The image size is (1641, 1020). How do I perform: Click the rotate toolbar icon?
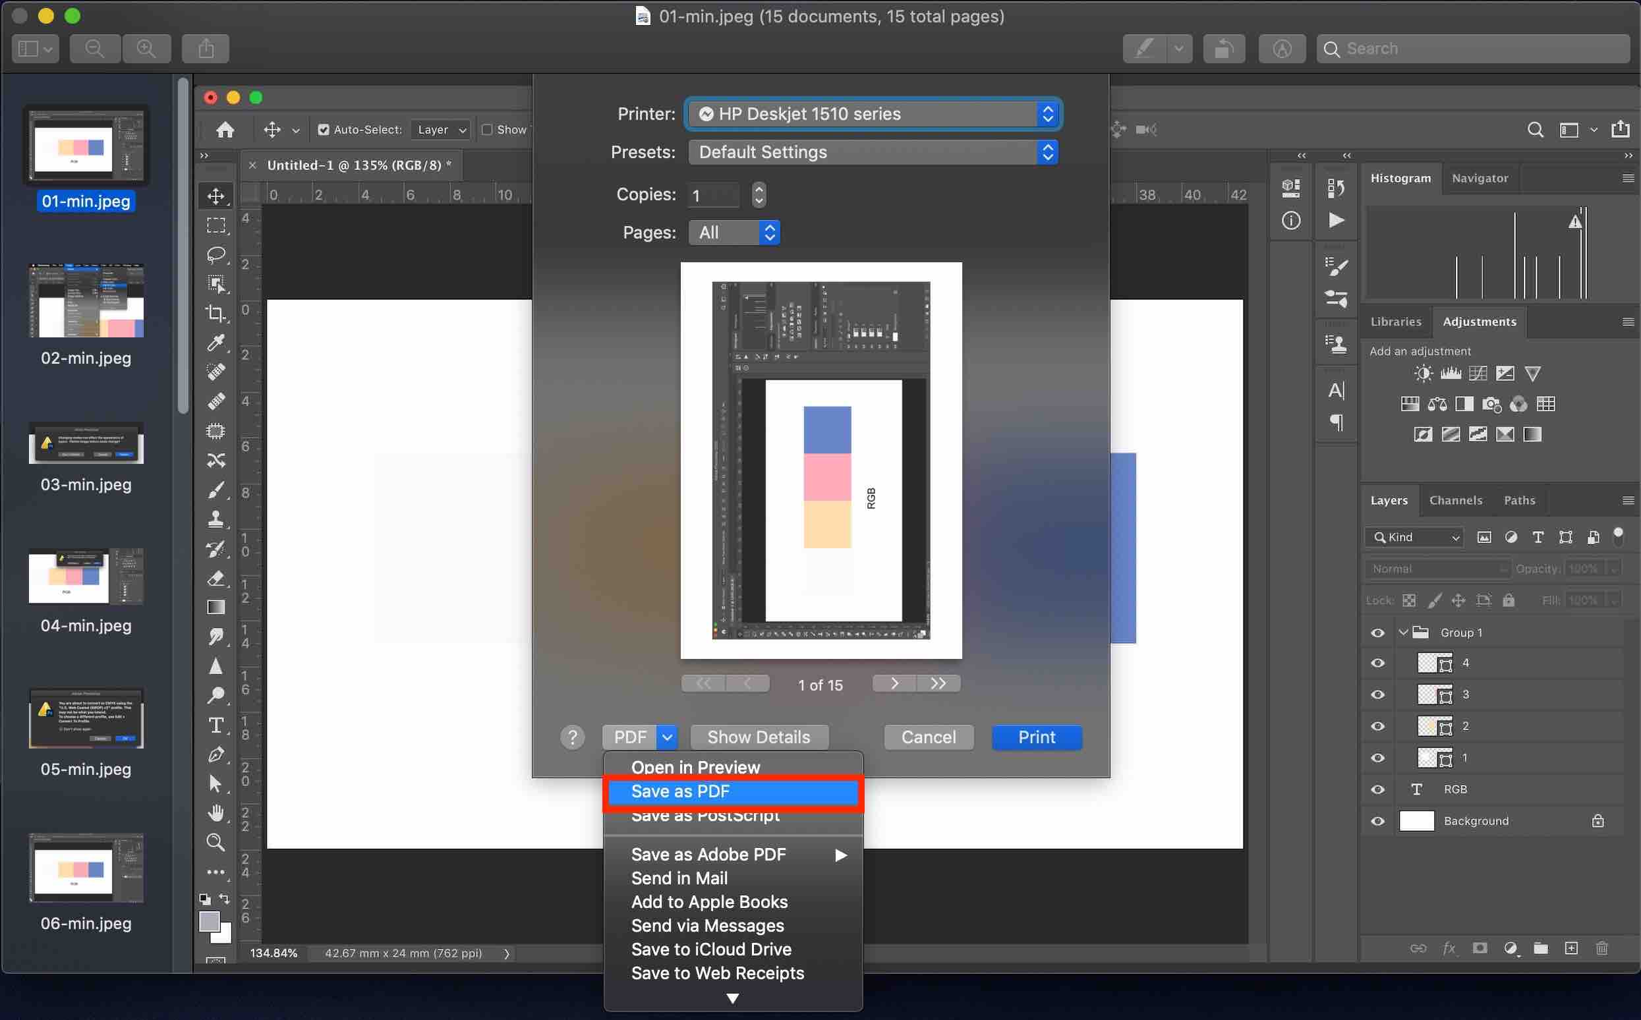tap(1223, 49)
